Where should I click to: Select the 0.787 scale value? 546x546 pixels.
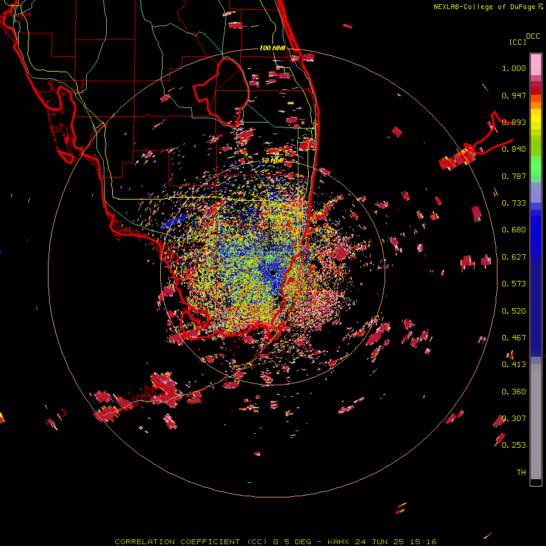(514, 176)
